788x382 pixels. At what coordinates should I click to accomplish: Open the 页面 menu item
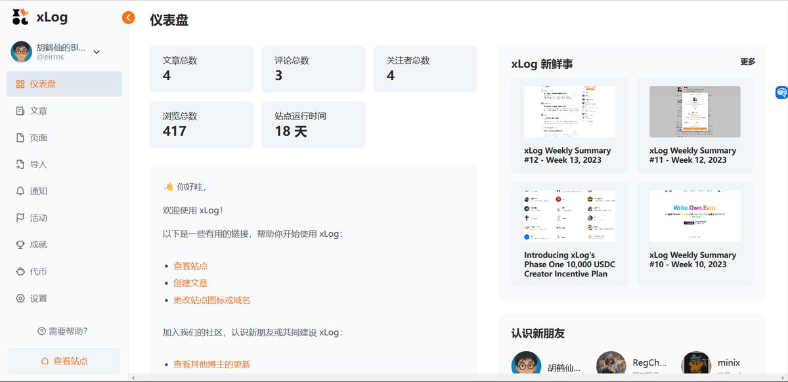[x=64, y=138]
